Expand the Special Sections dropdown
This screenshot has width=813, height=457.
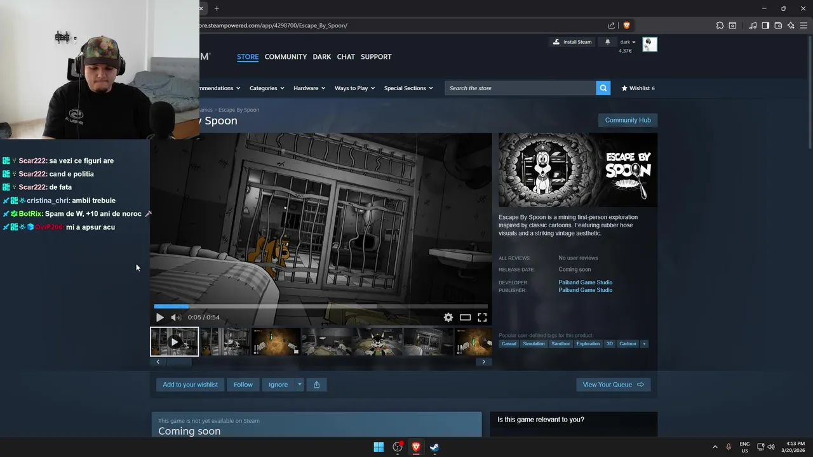click(x=408, y=88)
